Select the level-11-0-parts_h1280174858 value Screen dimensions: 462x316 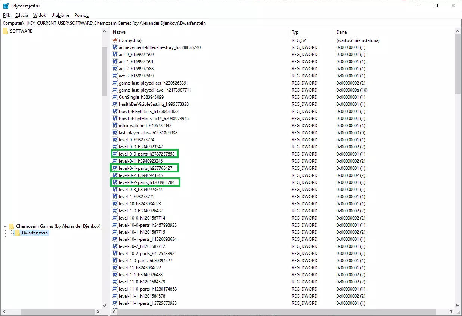[x=148, y=289]
